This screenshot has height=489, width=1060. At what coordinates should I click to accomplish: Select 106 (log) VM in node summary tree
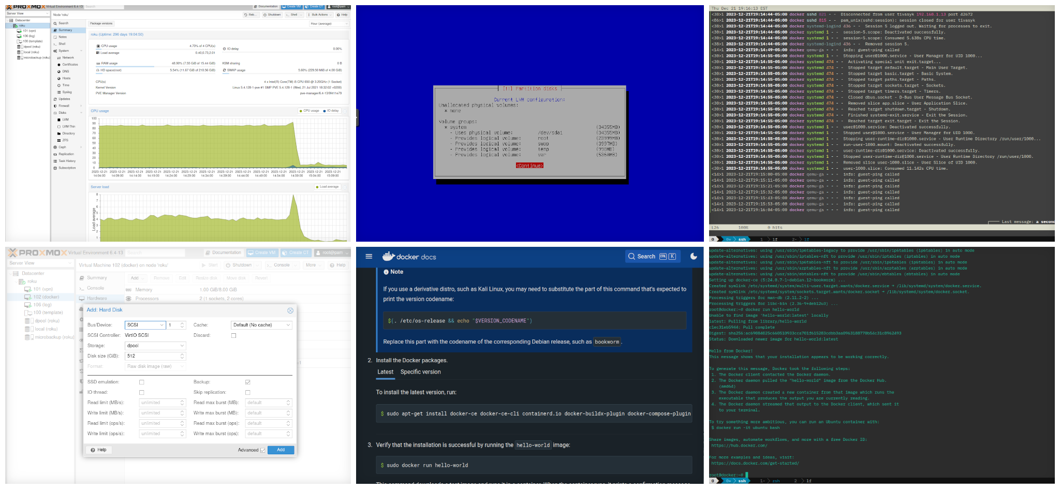point(28,36)
